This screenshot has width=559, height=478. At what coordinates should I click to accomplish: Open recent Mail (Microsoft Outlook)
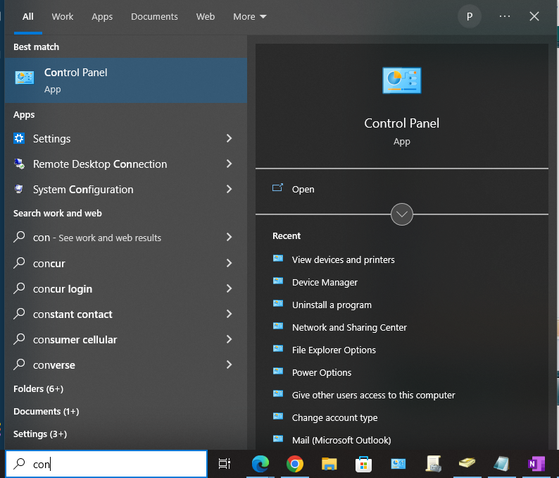coord(341,440)
